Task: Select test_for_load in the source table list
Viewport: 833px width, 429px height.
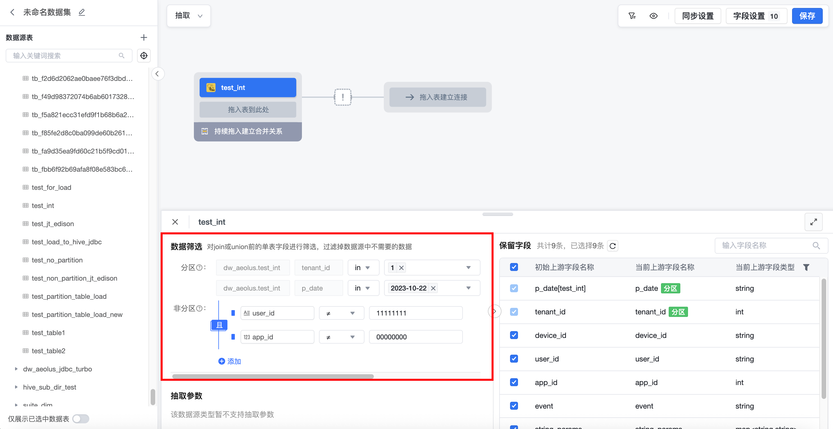Action: pyautogui.click(x=51, y=187)
